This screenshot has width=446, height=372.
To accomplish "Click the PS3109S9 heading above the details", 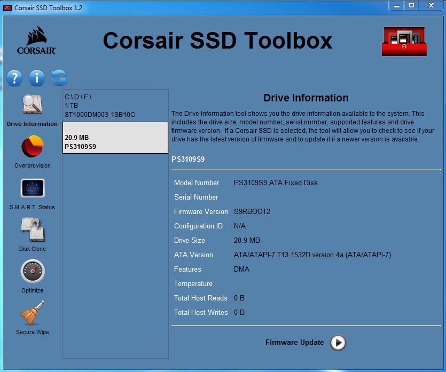I will [x=188, y=160].
